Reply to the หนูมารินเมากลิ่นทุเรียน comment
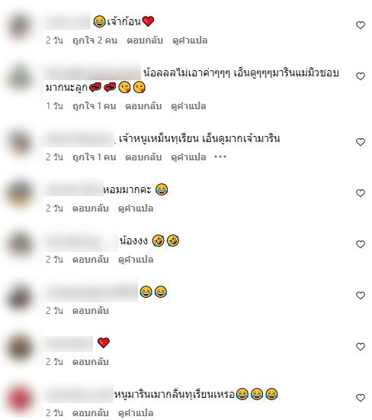 91,413
